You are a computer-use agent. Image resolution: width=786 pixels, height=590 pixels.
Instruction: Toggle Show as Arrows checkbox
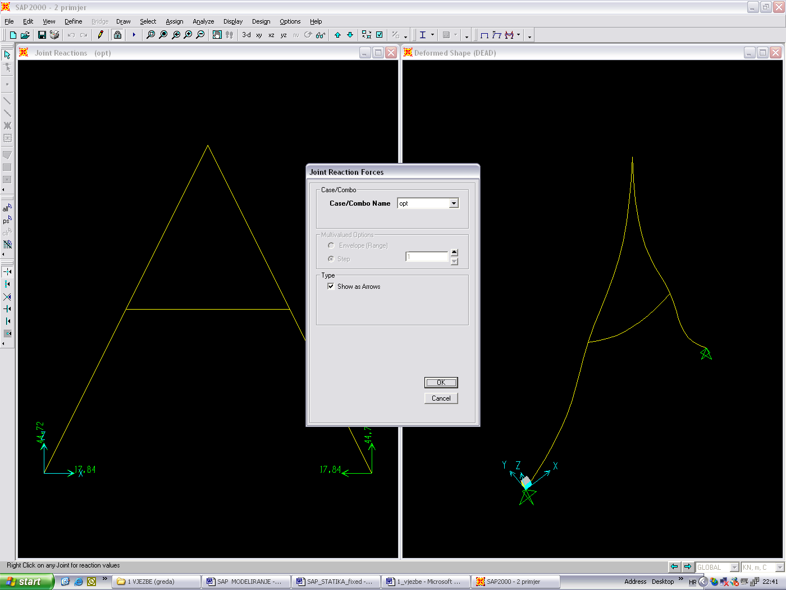click(x=331, y=286)
